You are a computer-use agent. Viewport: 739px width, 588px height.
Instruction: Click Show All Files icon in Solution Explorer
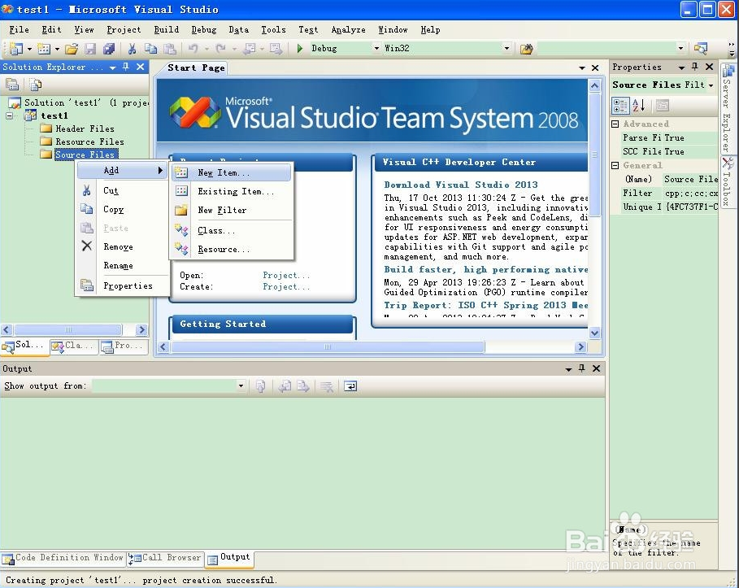point(35,85)
